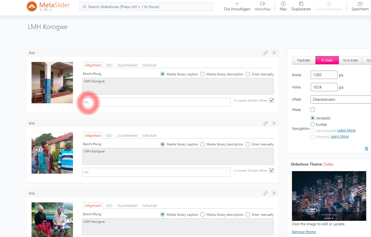Click the Duplizieren icon
This screenshot has width=371, height=237.
(x=301, y=4)
